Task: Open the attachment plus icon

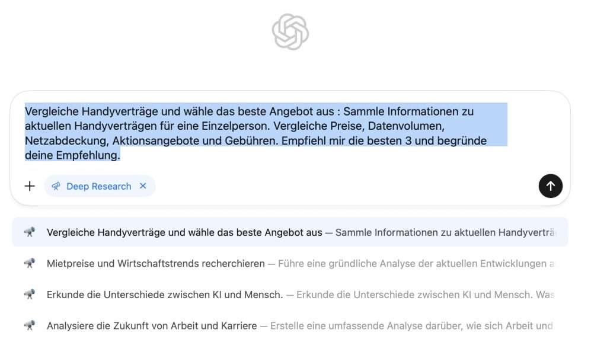Action: click(x=30, y=186)
